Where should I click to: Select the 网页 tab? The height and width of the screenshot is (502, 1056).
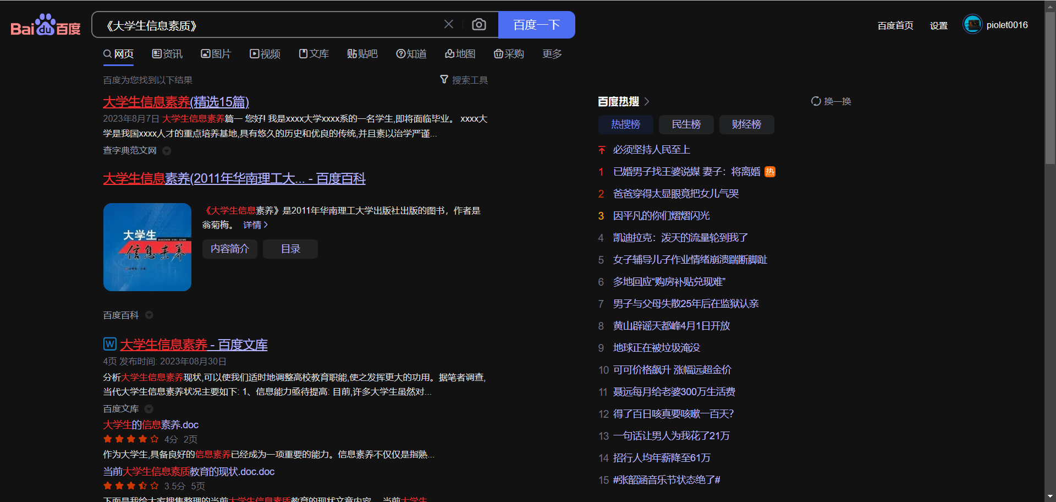pos(119,54)
